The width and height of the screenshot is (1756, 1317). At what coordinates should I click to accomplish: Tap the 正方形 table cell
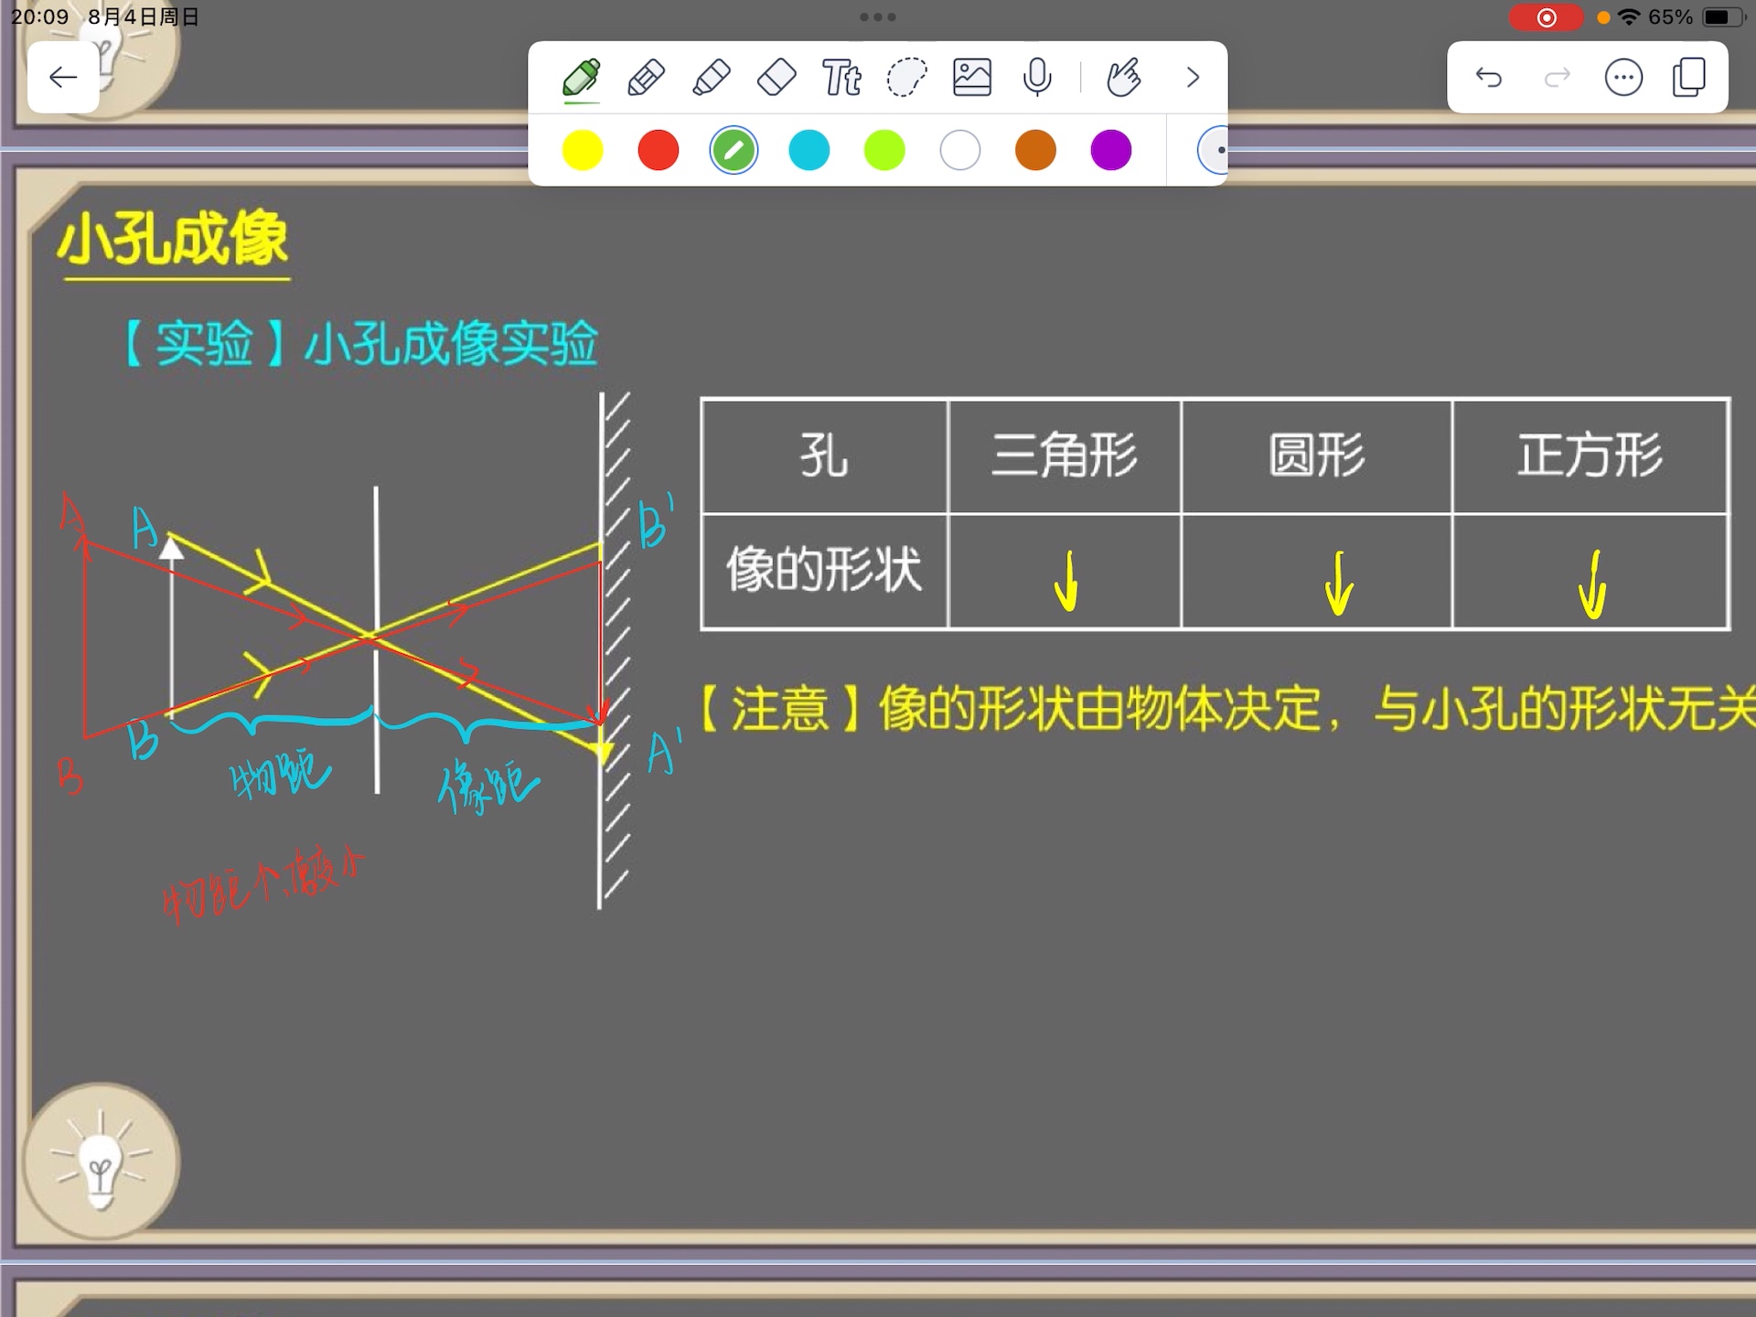click(x=1590, y=455)
